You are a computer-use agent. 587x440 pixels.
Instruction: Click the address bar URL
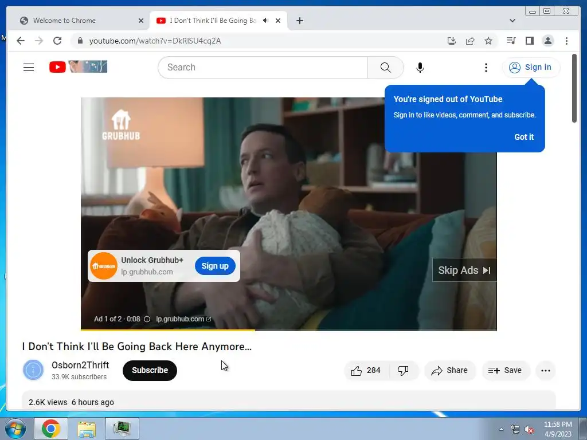point(155,41)
